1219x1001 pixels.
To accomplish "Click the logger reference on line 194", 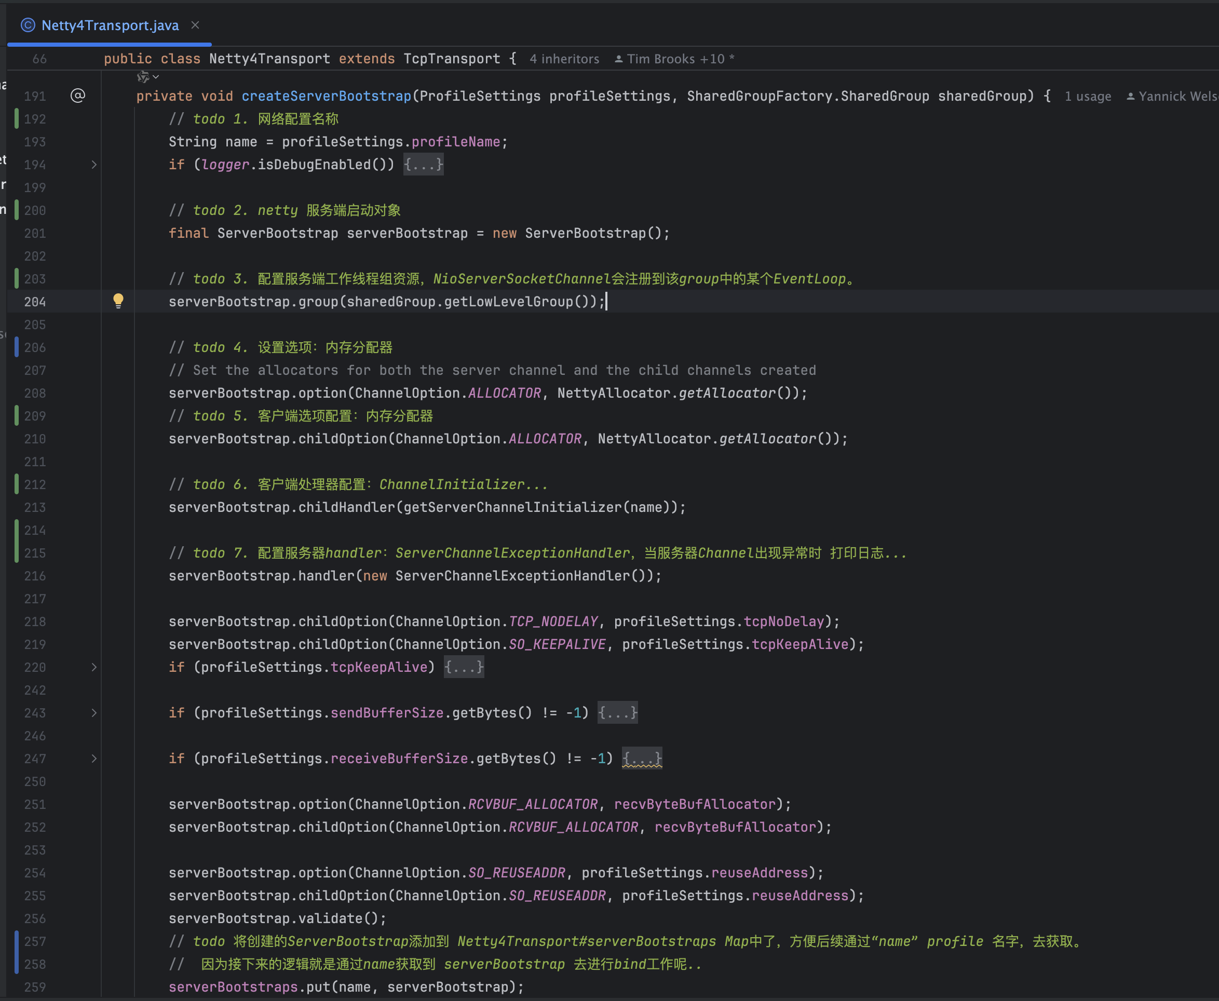I will (x=225, y=165).
